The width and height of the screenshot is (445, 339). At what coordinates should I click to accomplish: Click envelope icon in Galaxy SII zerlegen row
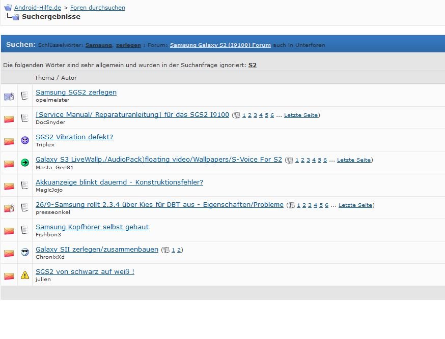point(9,253)
